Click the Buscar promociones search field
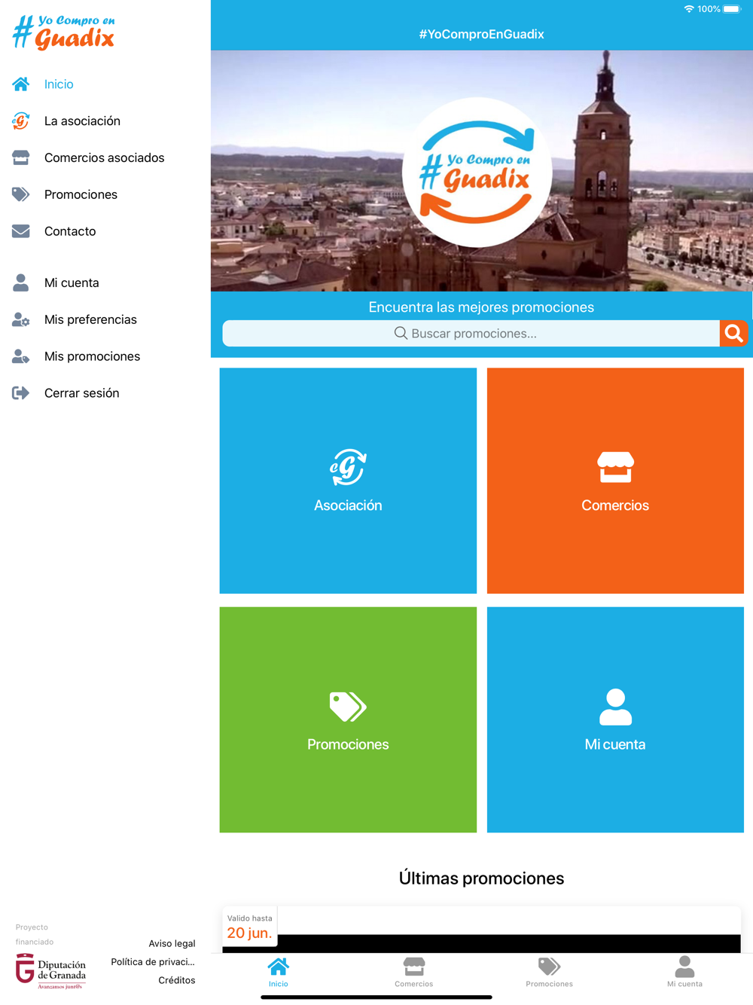Screen dimensions: 753x1005 (x=471, y=333)
